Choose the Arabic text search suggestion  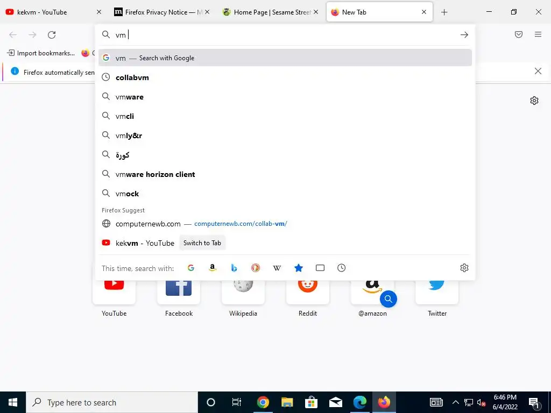point(285,154)
